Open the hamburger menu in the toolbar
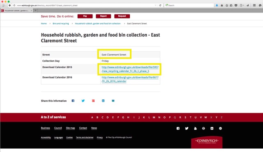This screenshot has height=152, width=263. pos(254,5)
